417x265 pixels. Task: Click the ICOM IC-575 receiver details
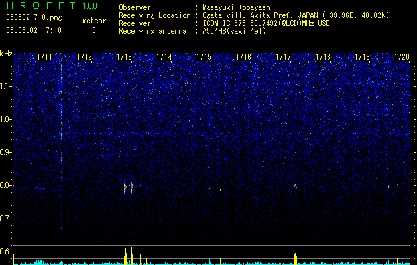click(x=266, y=23)
